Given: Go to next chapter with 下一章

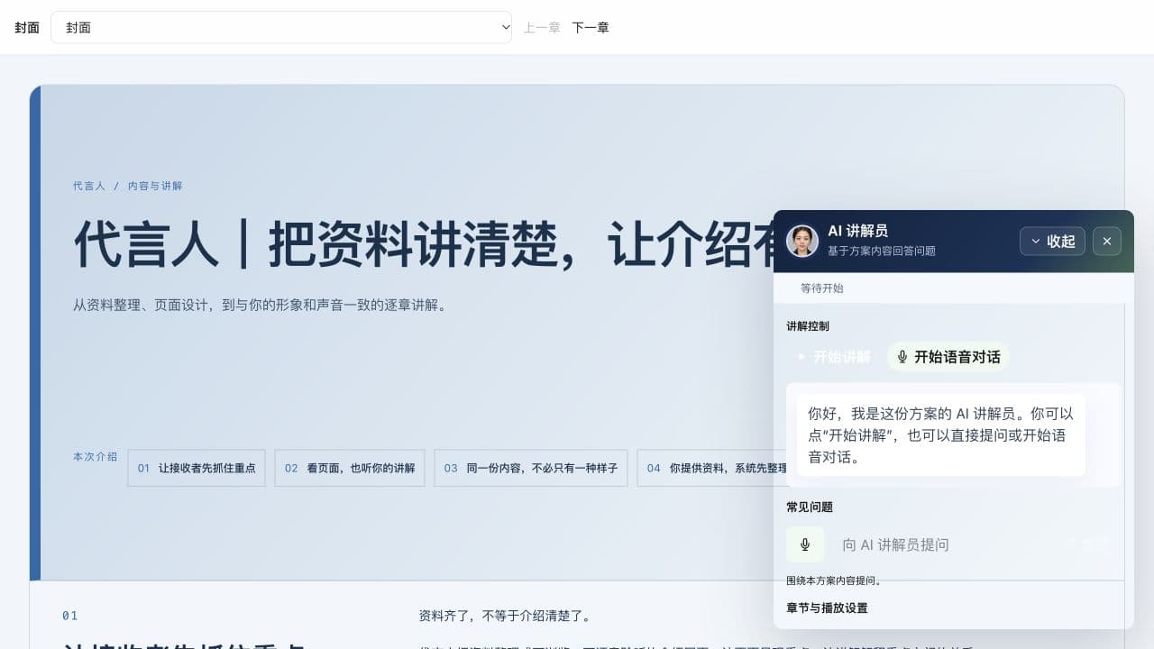Looking at the screenshot, I should point(591,28).
